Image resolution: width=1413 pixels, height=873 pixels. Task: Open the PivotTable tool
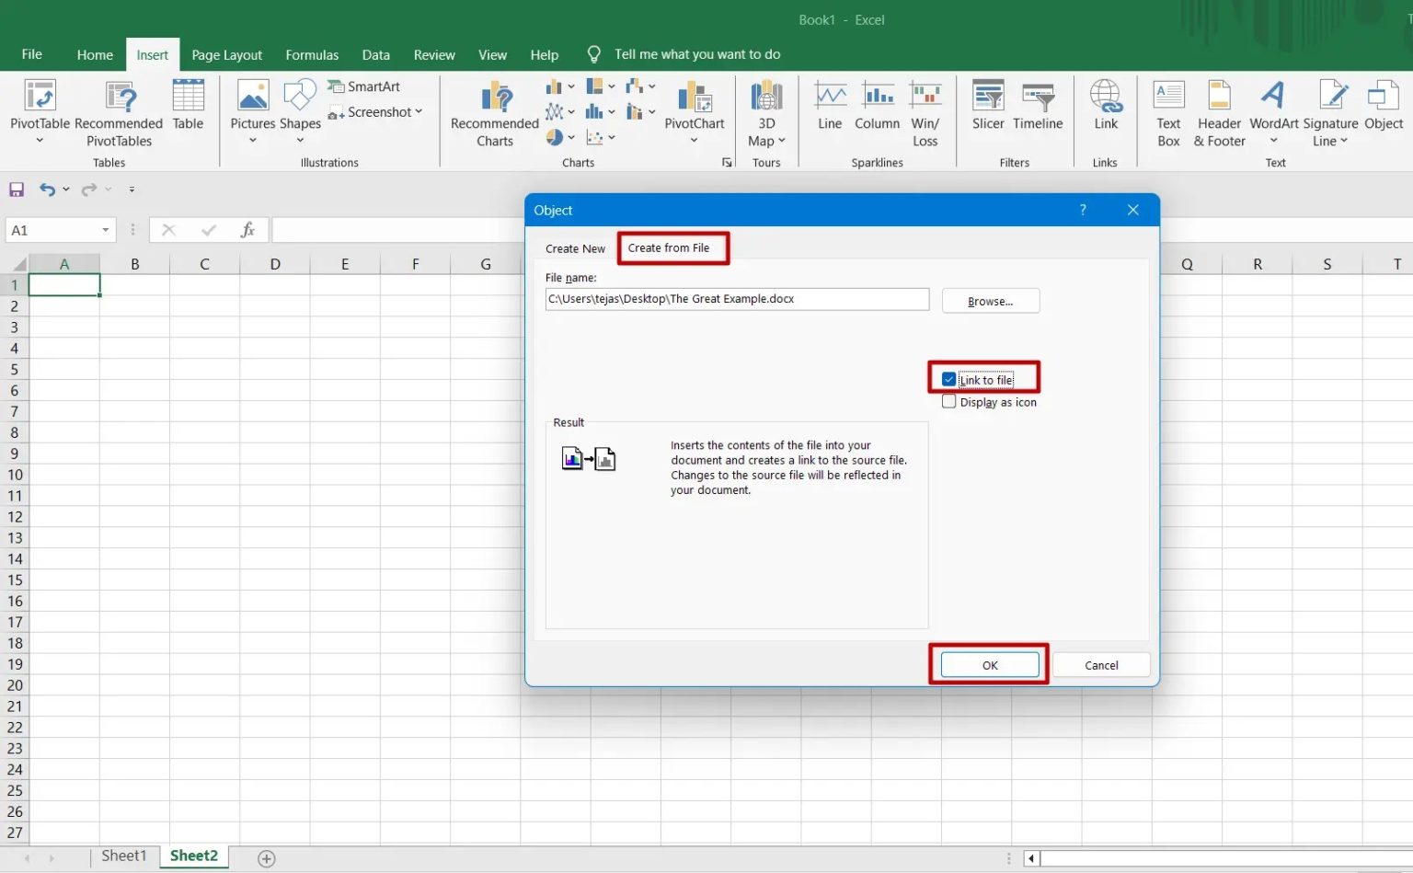click(x=40, y=110)
